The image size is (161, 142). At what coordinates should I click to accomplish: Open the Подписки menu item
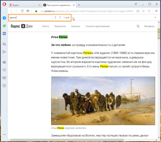click(x=60, y=26)
